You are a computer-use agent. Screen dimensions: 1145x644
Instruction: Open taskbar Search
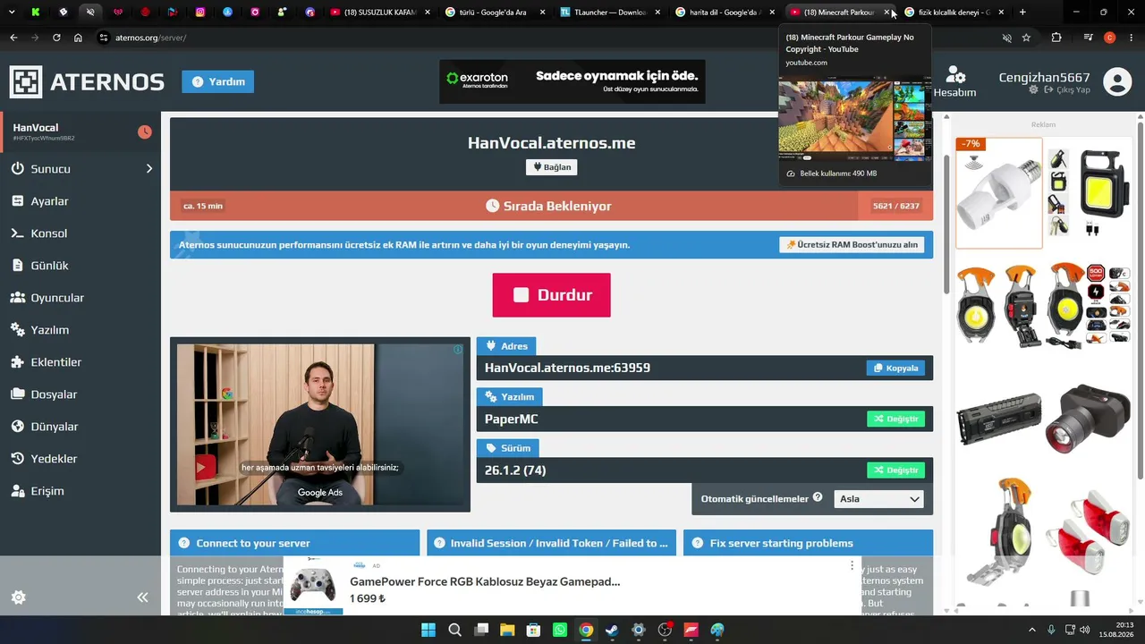coord(454,630)
